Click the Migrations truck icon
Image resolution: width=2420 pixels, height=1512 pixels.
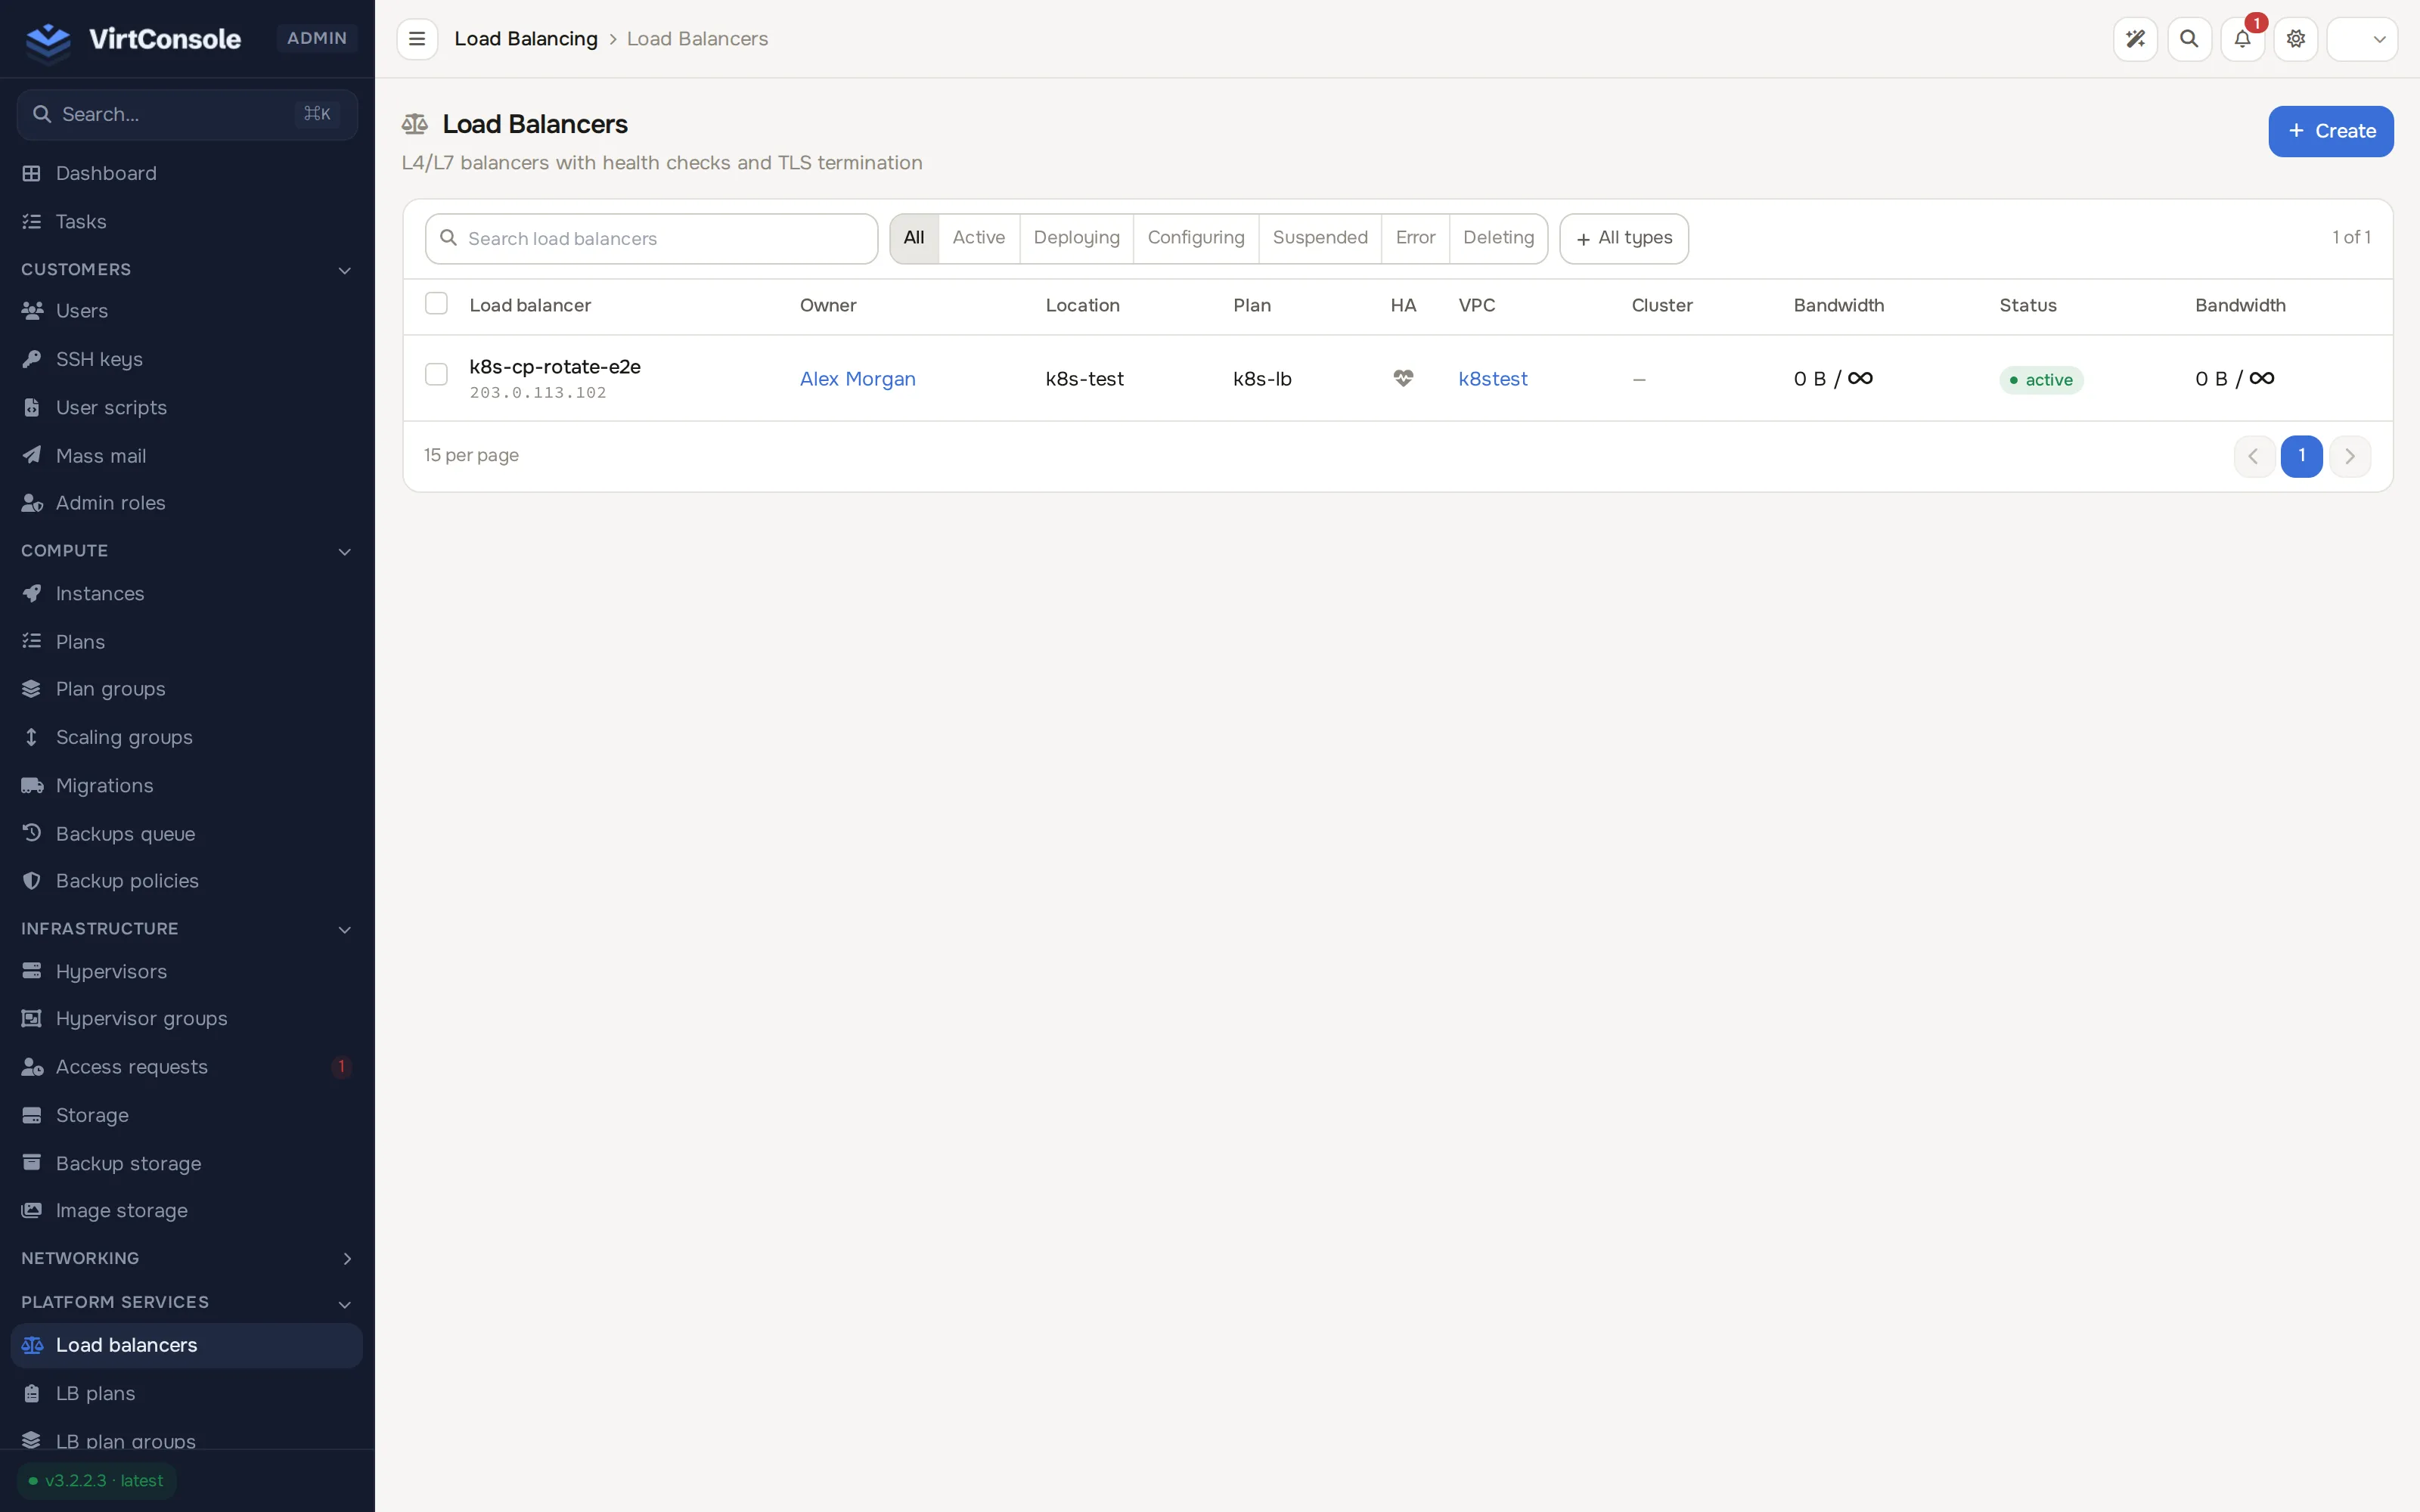32,785
